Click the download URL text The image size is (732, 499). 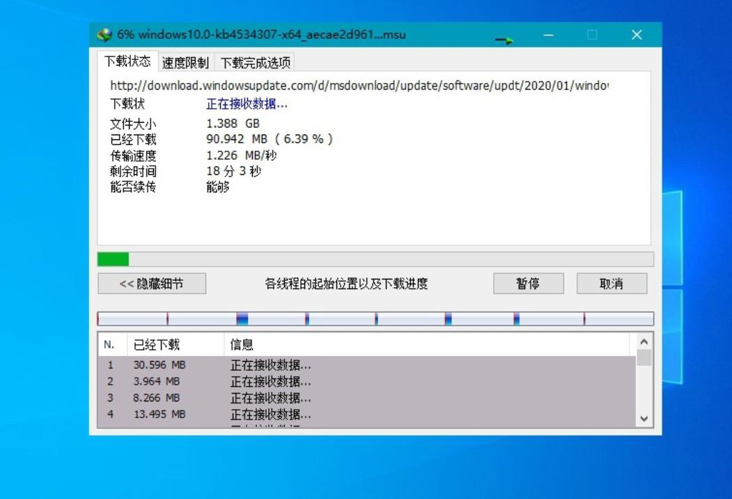pyautogui.click(x=359, y=86)
